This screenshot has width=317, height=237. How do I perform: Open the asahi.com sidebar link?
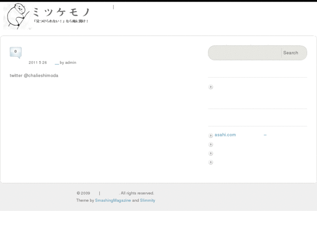(225, 135)
